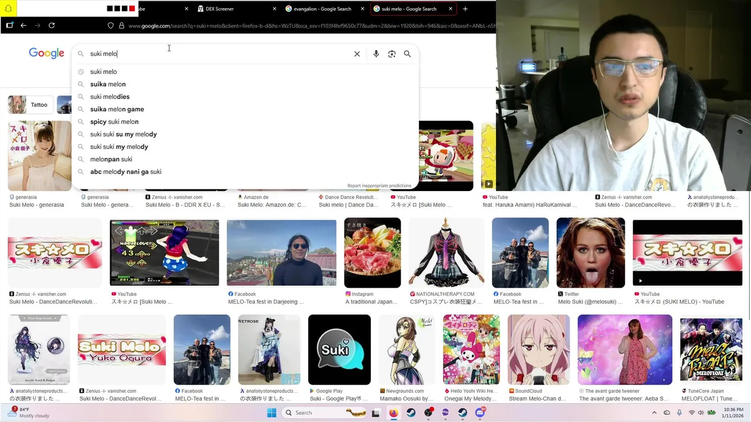
Task: Show hidden system tray icons chevron
Action: click(654, 413)
